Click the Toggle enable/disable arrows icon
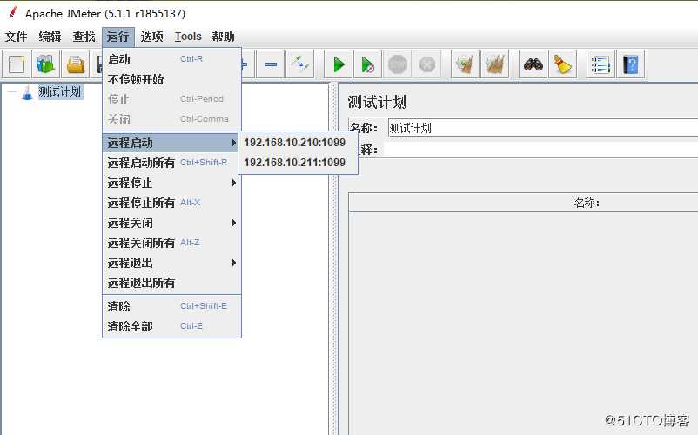 pyautogui.click(x=300, y=64)
